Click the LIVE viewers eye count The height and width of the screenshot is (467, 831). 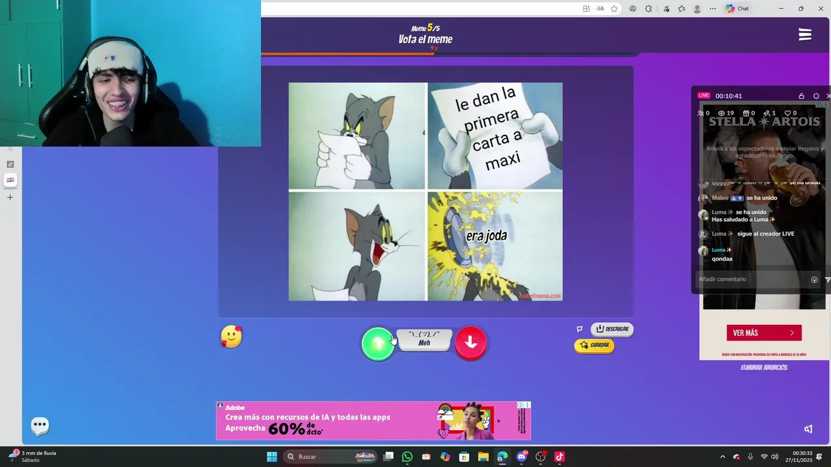coord(726,113)
